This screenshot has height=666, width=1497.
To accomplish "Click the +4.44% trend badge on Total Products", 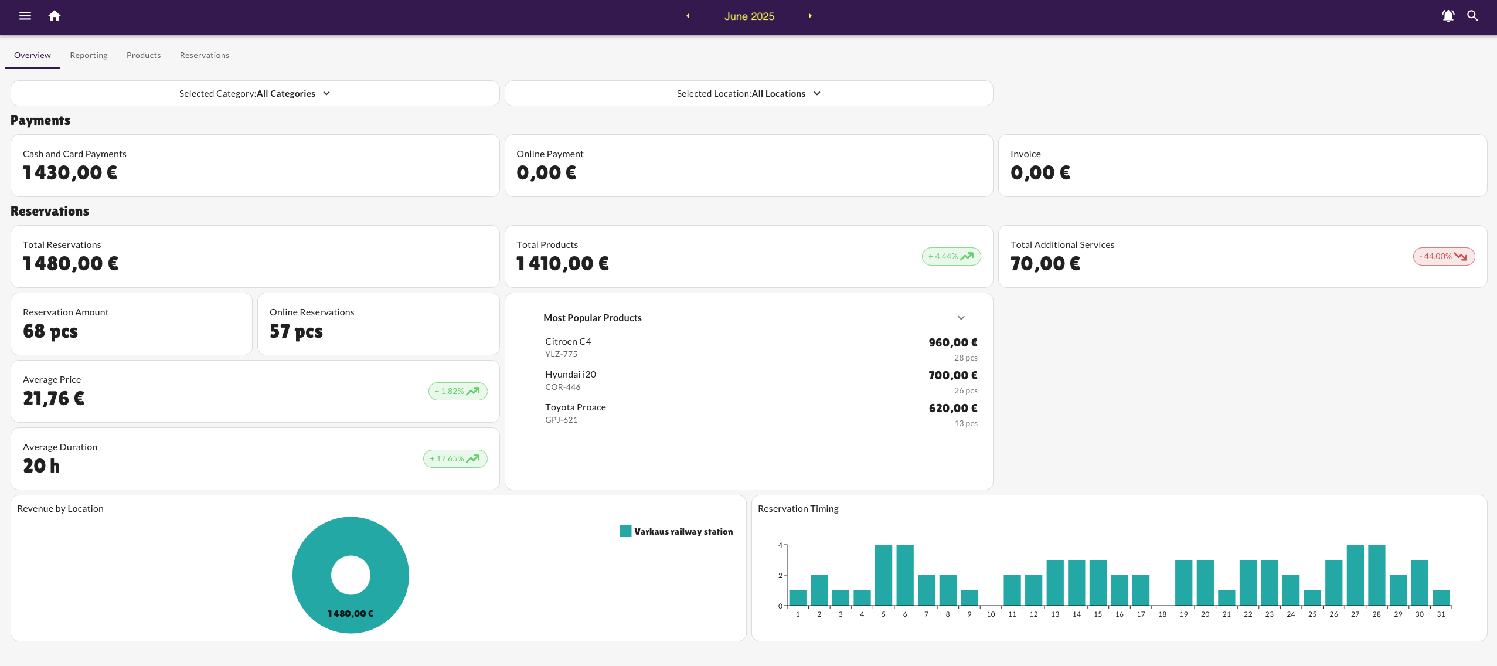I will point(950,256).
